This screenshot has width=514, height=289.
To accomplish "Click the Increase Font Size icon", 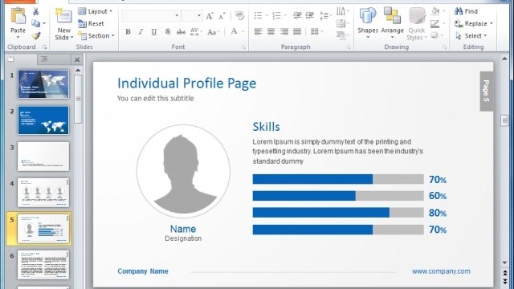I will click(x=210, y=16).
